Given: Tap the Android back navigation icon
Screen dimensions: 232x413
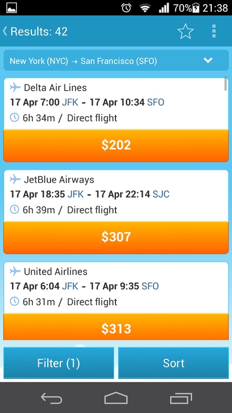Looking at the screenshot, I should tap(52, 398).
